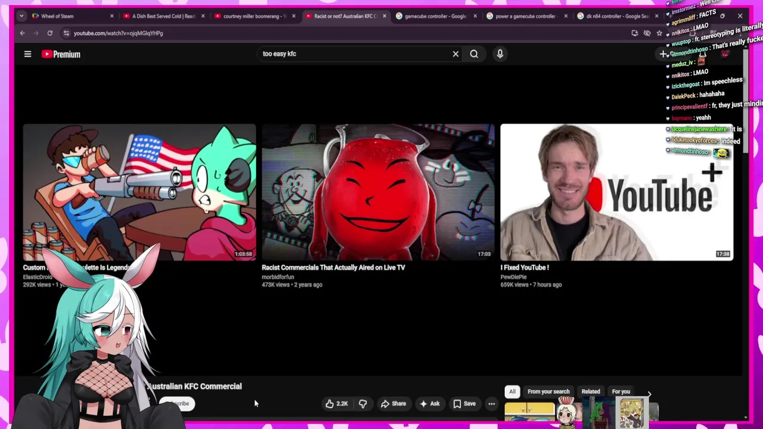Open the more actions three-dot menu
763x429 pixels.
[492, 404]
